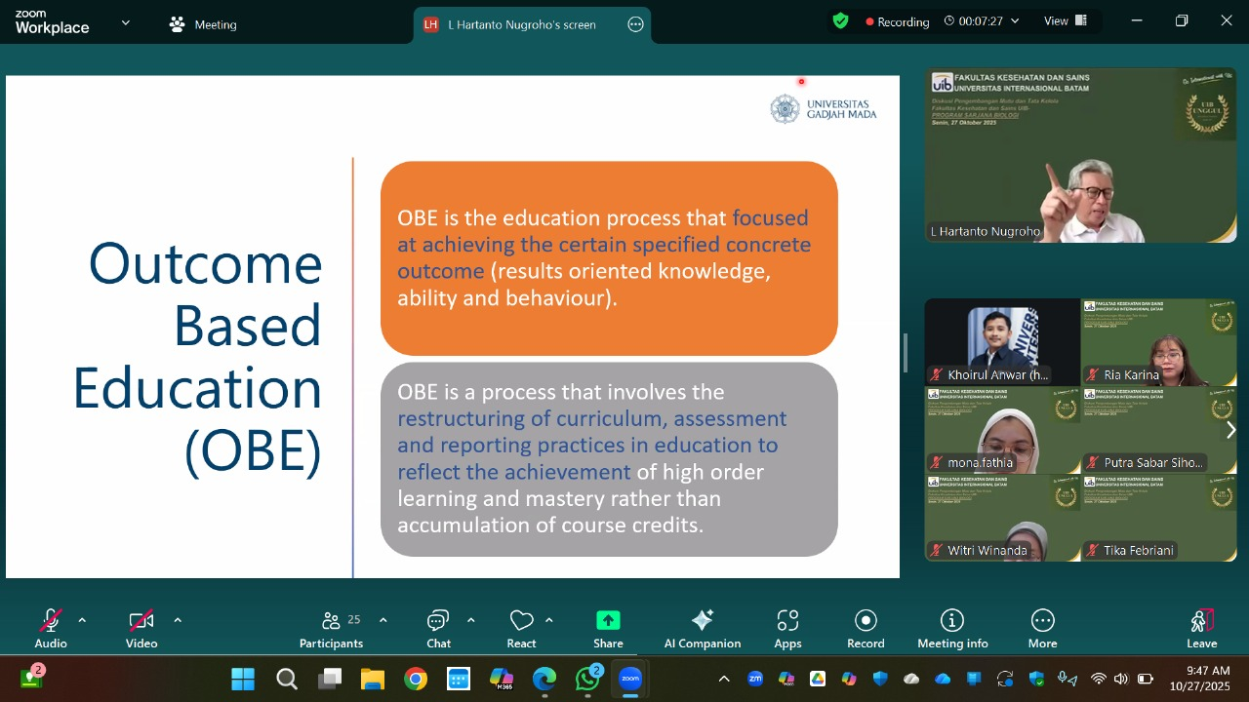Open WhatsApp from the taskbar
The height and width of the screenshot is (702, 1249).
(x=587, y=679)
